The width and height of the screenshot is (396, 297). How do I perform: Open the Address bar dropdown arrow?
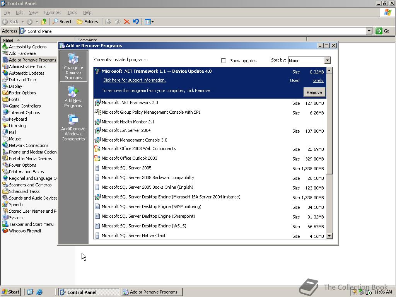point(369,31)
